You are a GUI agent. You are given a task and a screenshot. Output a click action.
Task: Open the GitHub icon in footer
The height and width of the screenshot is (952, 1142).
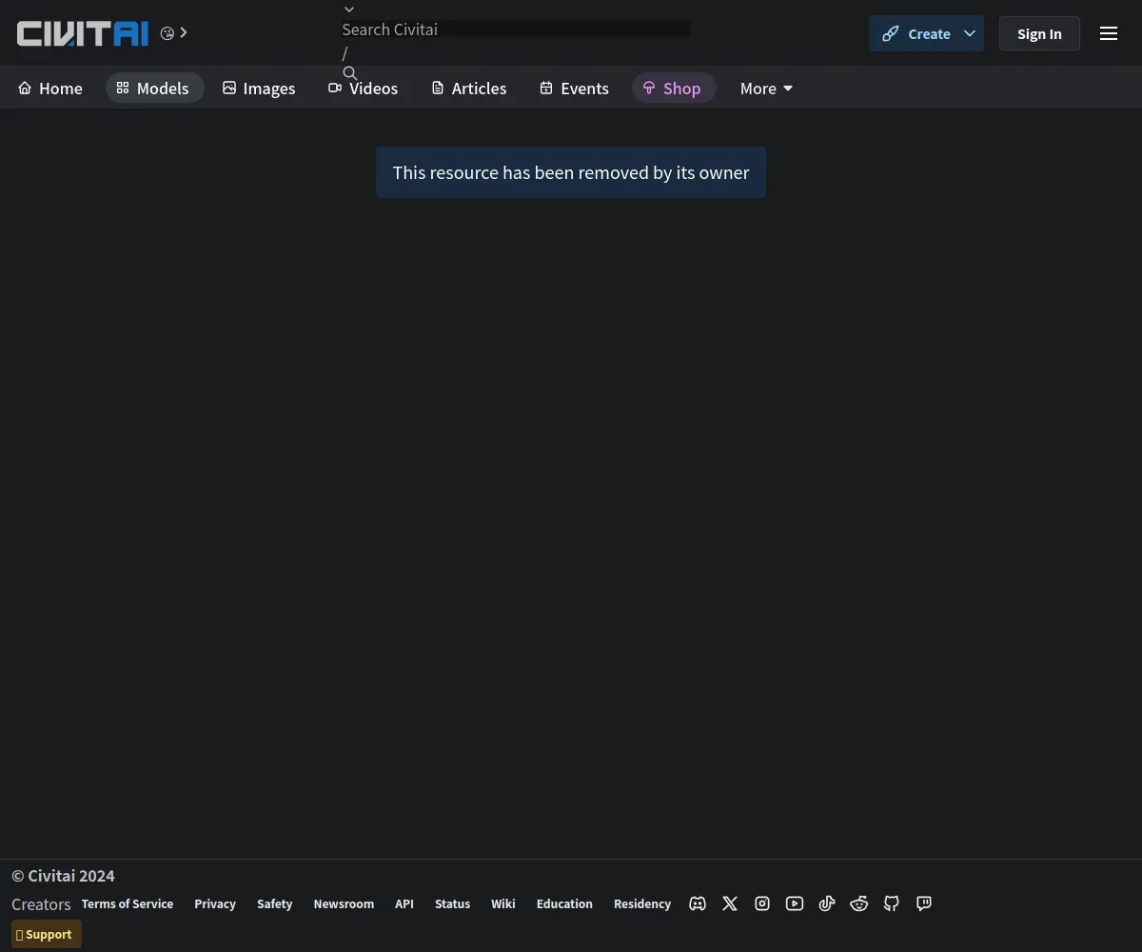tap(892, 903)
